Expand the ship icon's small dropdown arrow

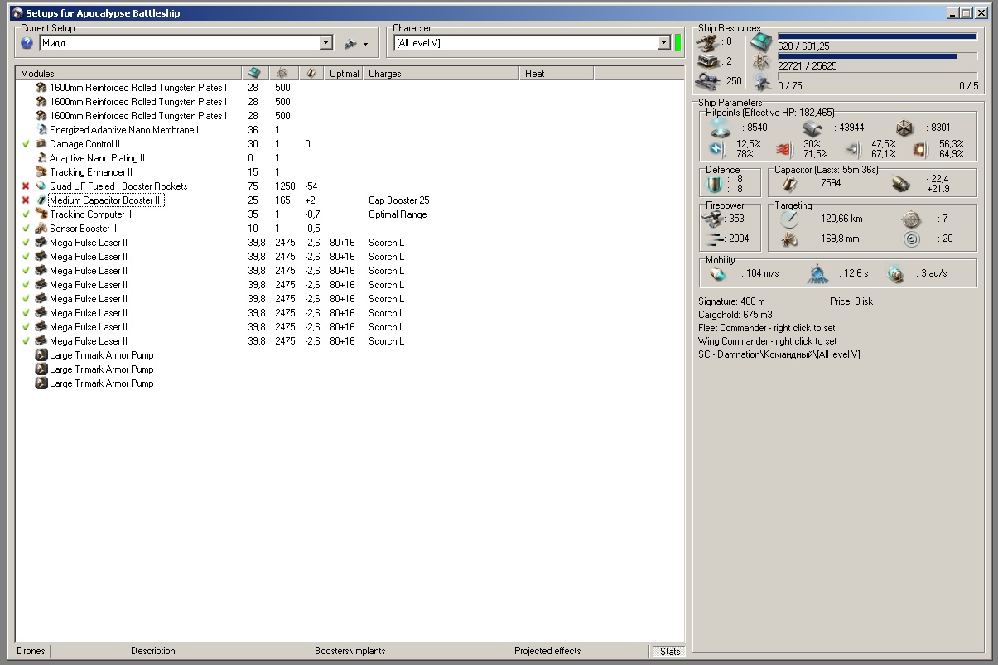coord(365,44)
